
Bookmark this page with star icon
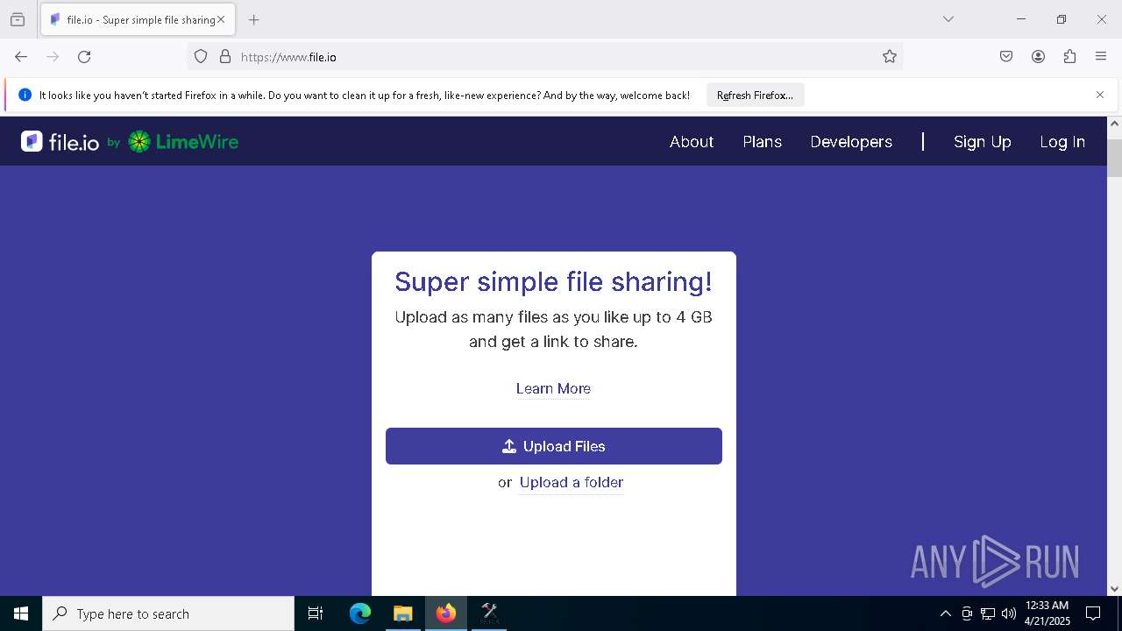(890, 57)
